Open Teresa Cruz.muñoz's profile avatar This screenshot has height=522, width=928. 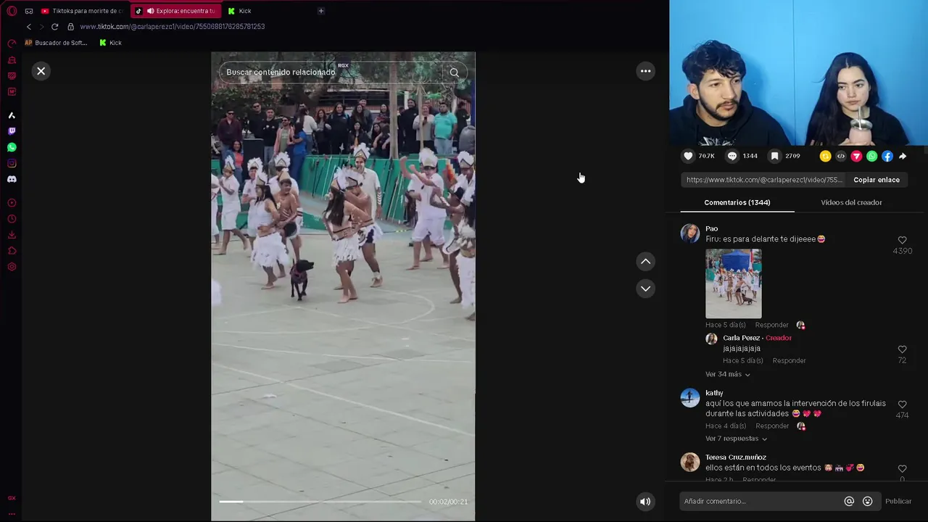(689, 462)
